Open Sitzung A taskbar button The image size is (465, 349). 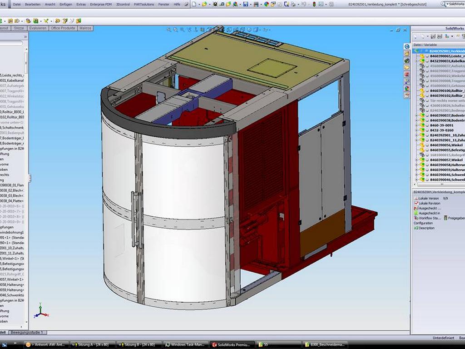pyautogui.click(x=93, y=344)
